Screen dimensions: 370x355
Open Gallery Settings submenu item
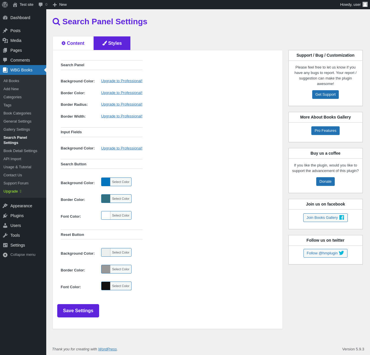coord(17,130)
